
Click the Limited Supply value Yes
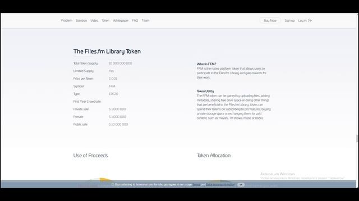111,71
